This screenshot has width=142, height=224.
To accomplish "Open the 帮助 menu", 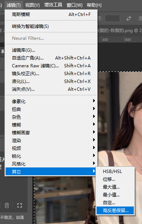I will (94, 5).
